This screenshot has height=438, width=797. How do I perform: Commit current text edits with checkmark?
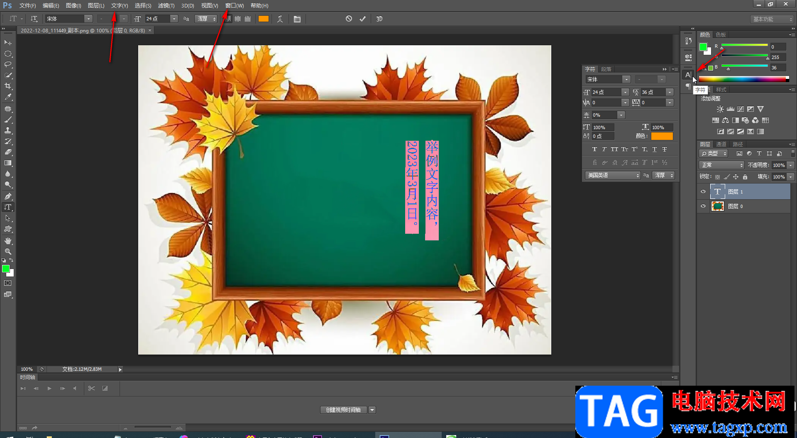click(x=362, y=19)
